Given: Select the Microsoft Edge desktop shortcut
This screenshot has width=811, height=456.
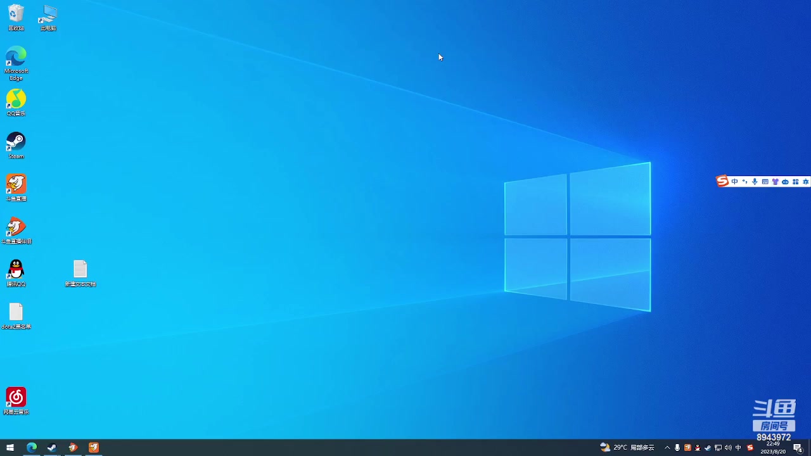Looking at the screenshot, I should [16, 63].
